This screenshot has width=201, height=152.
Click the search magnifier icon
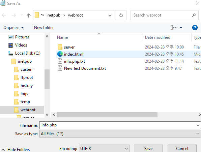(x=194, y=16)
